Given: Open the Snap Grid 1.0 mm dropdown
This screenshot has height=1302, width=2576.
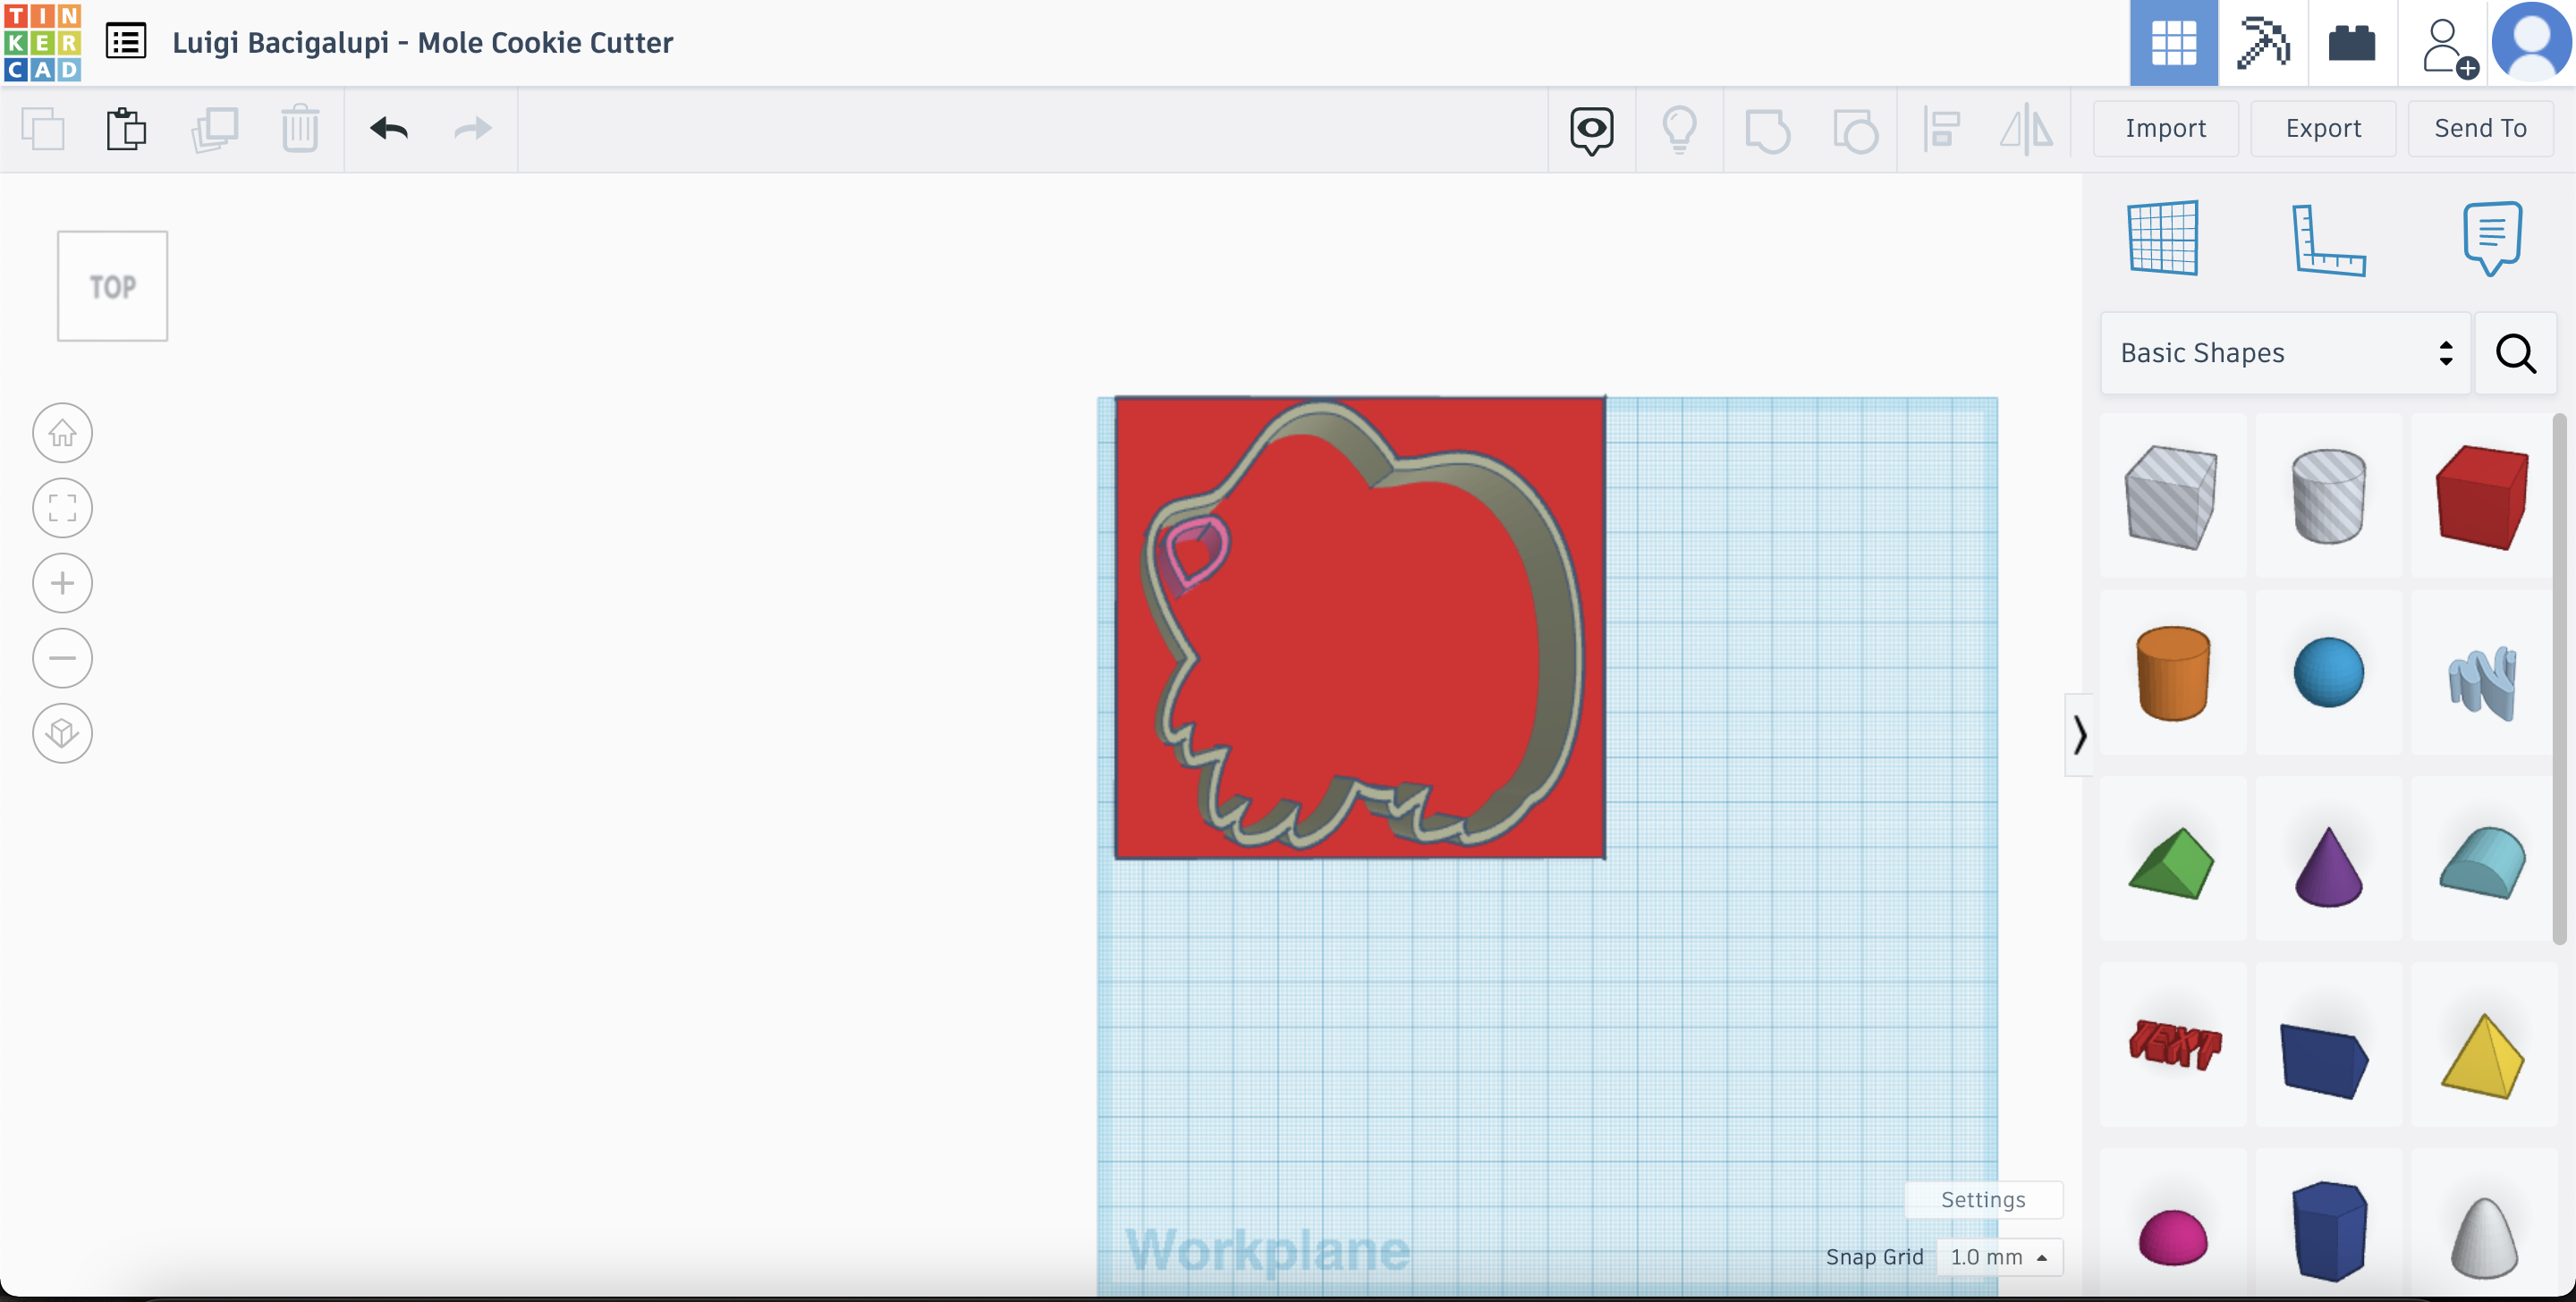Looking at the screenshot, I should (1999, 1257).
